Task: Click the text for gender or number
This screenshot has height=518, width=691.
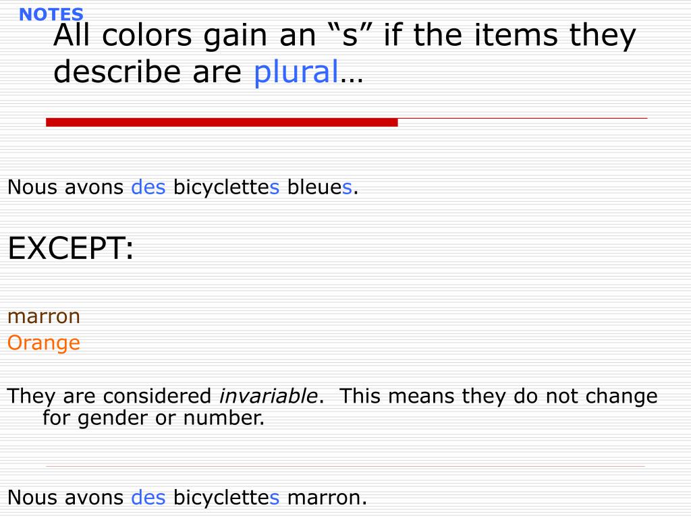Action: coord(153,418)
